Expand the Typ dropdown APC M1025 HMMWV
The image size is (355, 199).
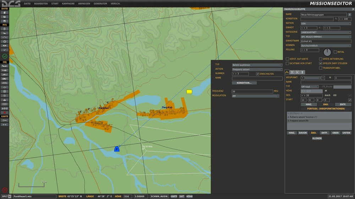coord(326,36)
